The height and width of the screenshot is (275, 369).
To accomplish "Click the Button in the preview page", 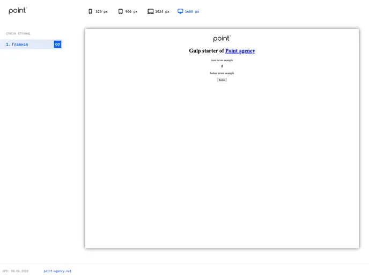I will [x=222, y=80].
